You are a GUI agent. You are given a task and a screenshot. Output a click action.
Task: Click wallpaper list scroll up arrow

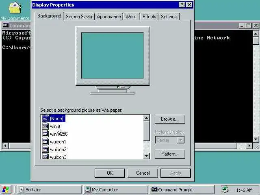146,118
